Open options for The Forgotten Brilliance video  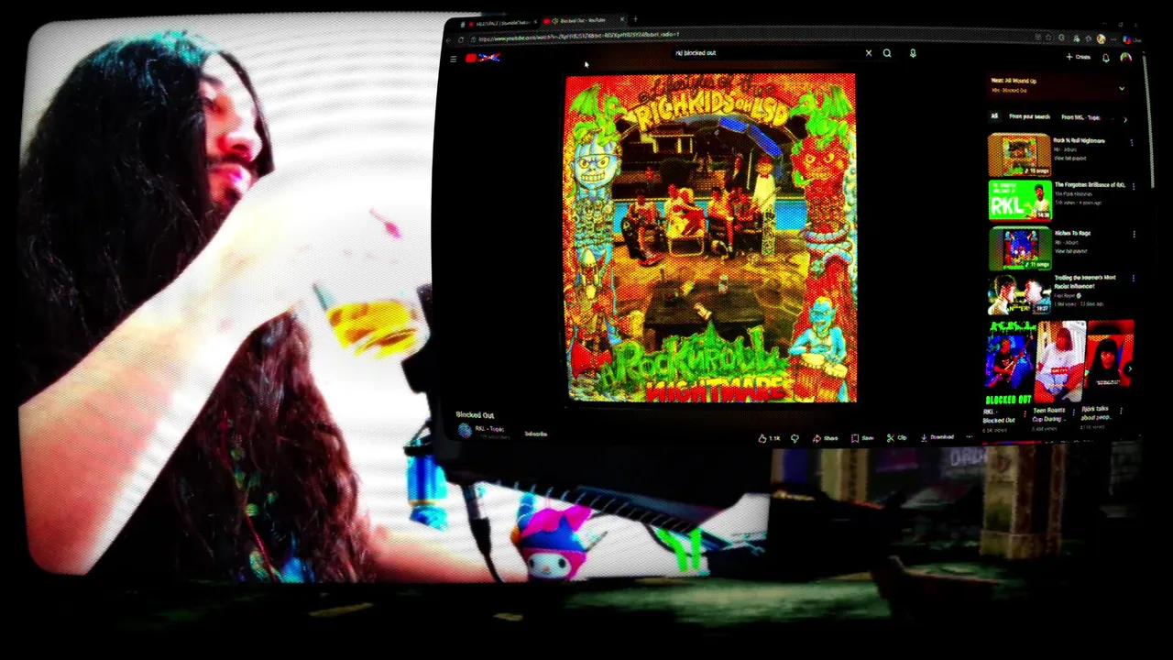point(1134,187)
